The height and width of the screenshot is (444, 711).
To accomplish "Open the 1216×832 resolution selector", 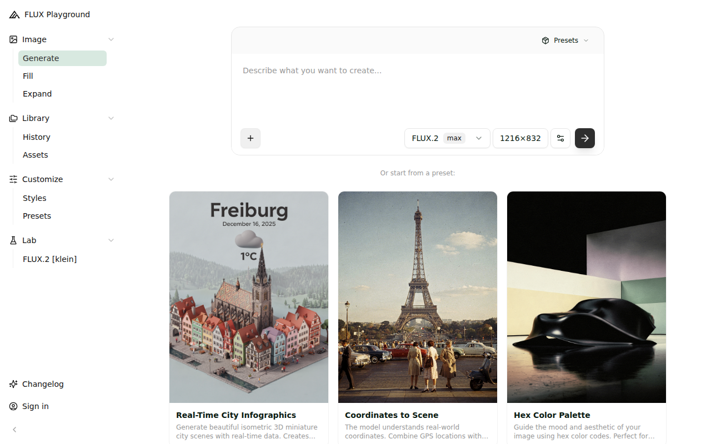I will 520,138.
